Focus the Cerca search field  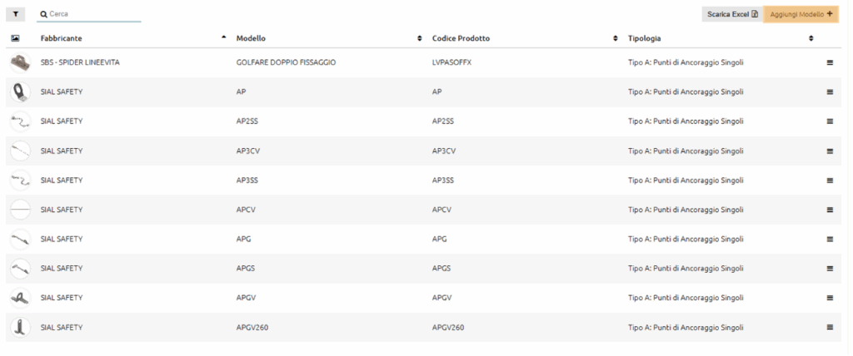coord(88,14)
